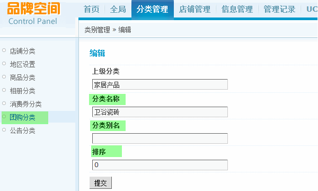Click the bullet icon beside 店铺分类
The image size is (318, 191).
pyautogui.click(x=4, y=50)
